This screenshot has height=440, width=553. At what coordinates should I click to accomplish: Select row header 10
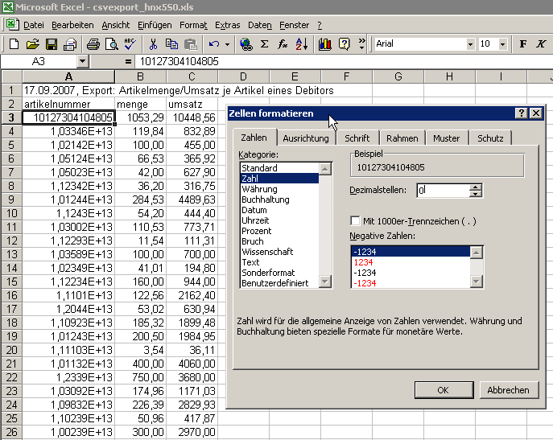coord(11,213)
